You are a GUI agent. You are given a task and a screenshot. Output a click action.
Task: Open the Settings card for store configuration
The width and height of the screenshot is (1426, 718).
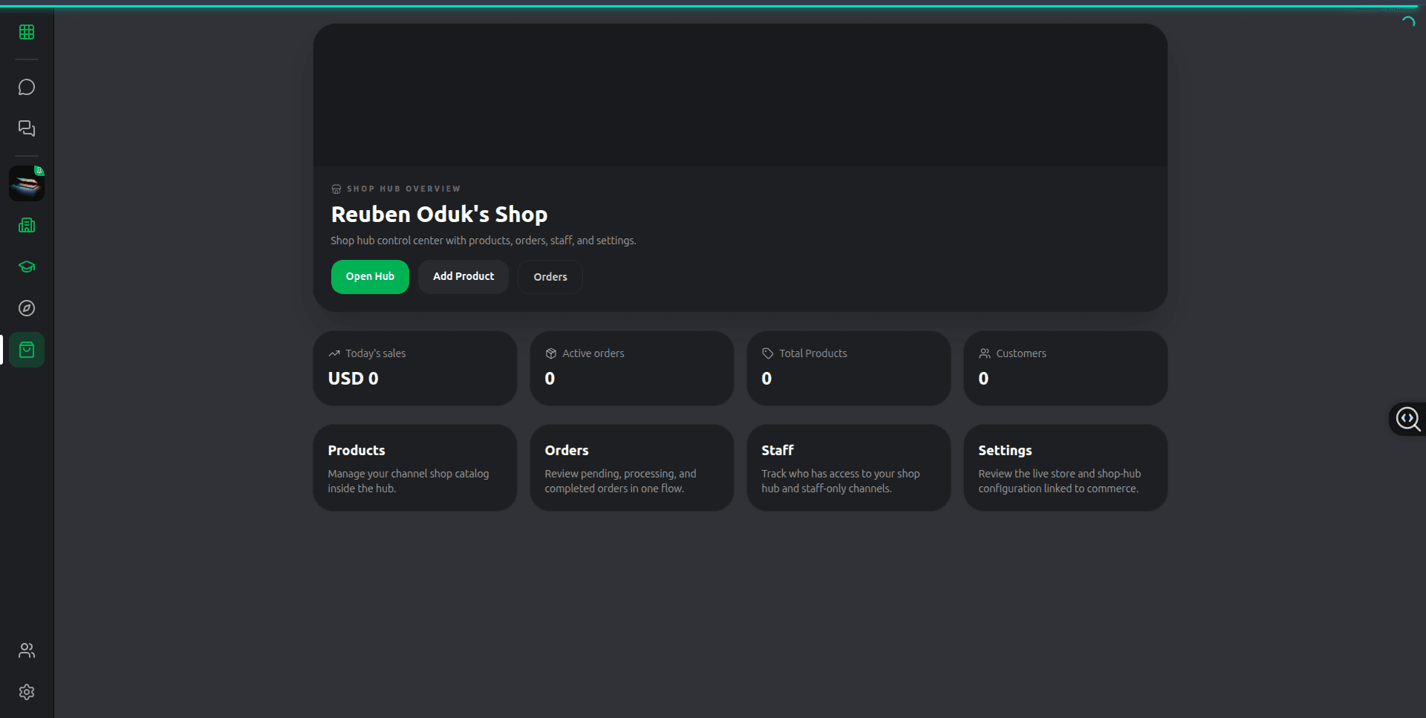click(1066, 468)
